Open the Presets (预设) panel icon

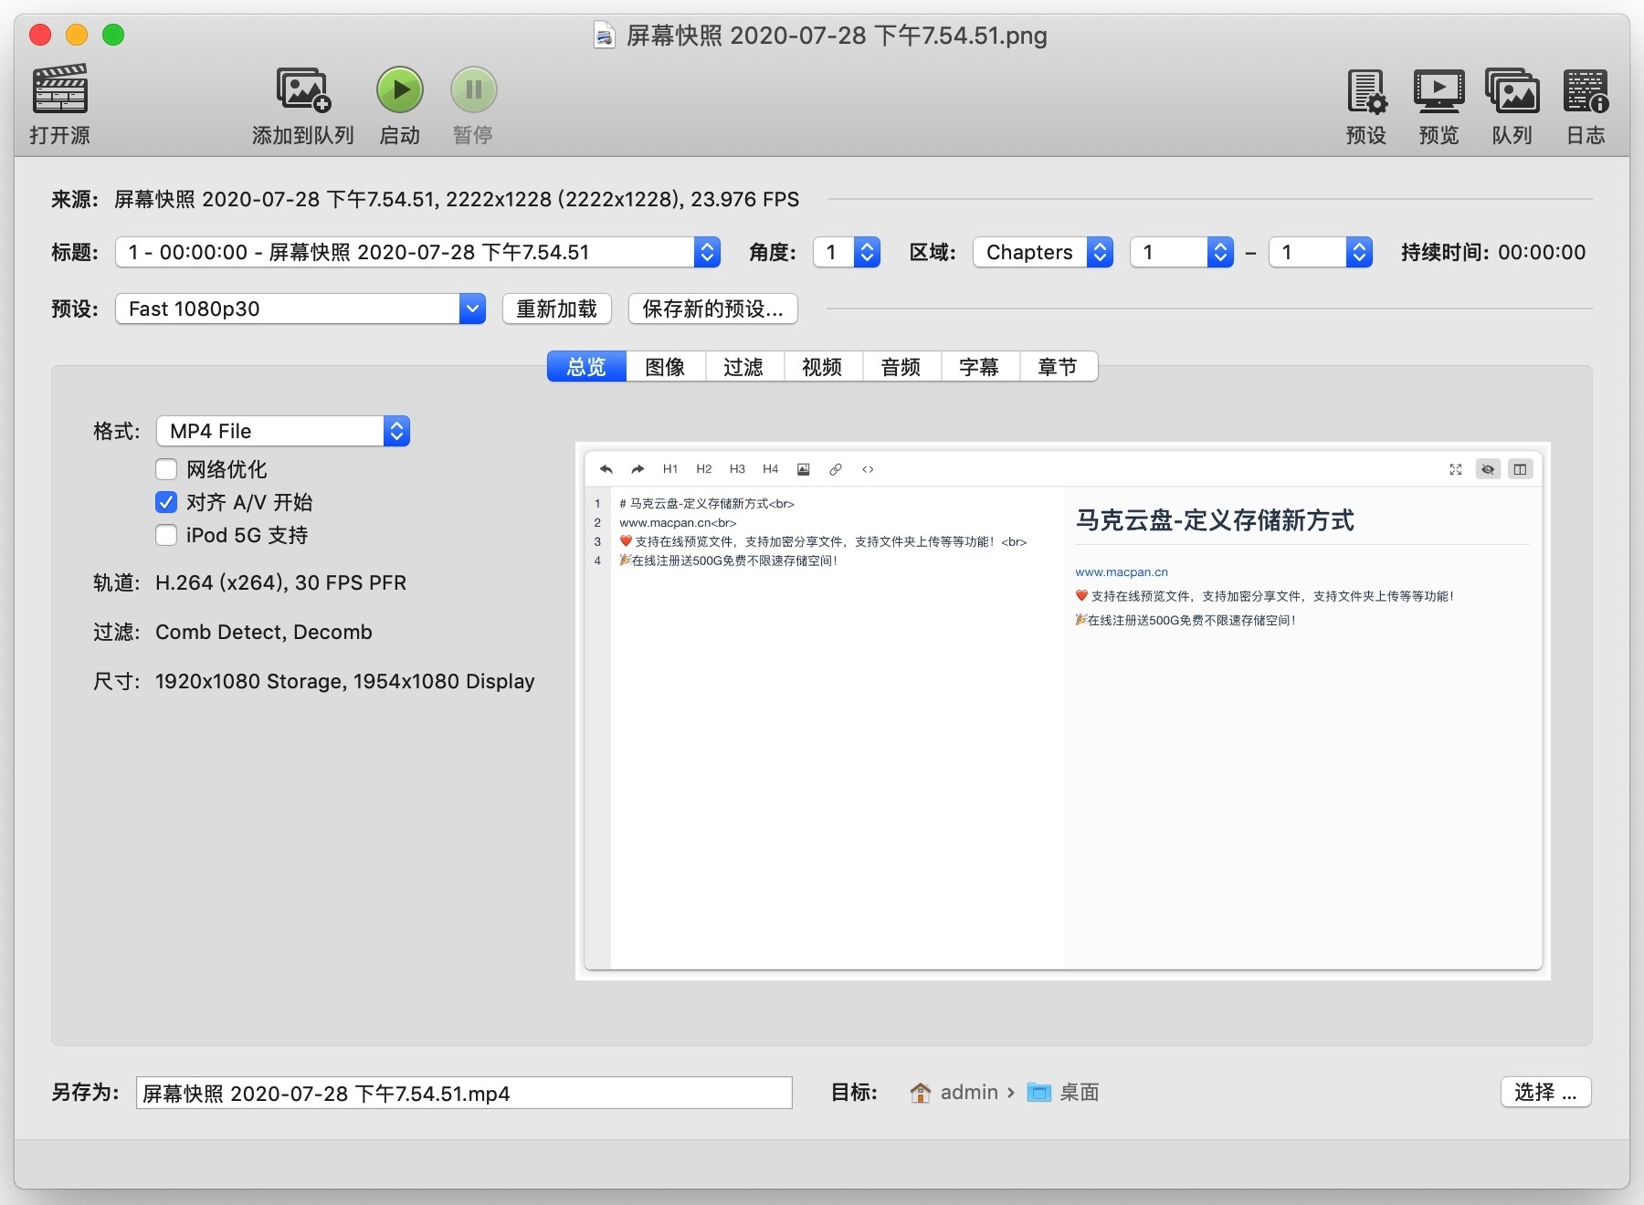(1366, 90)
